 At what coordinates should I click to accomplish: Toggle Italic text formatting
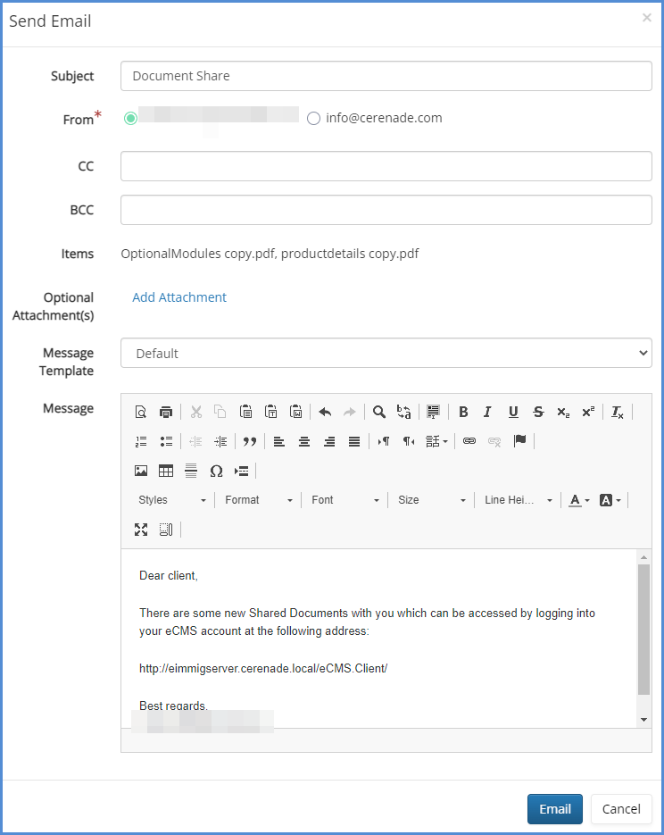(x=487, y=412)
